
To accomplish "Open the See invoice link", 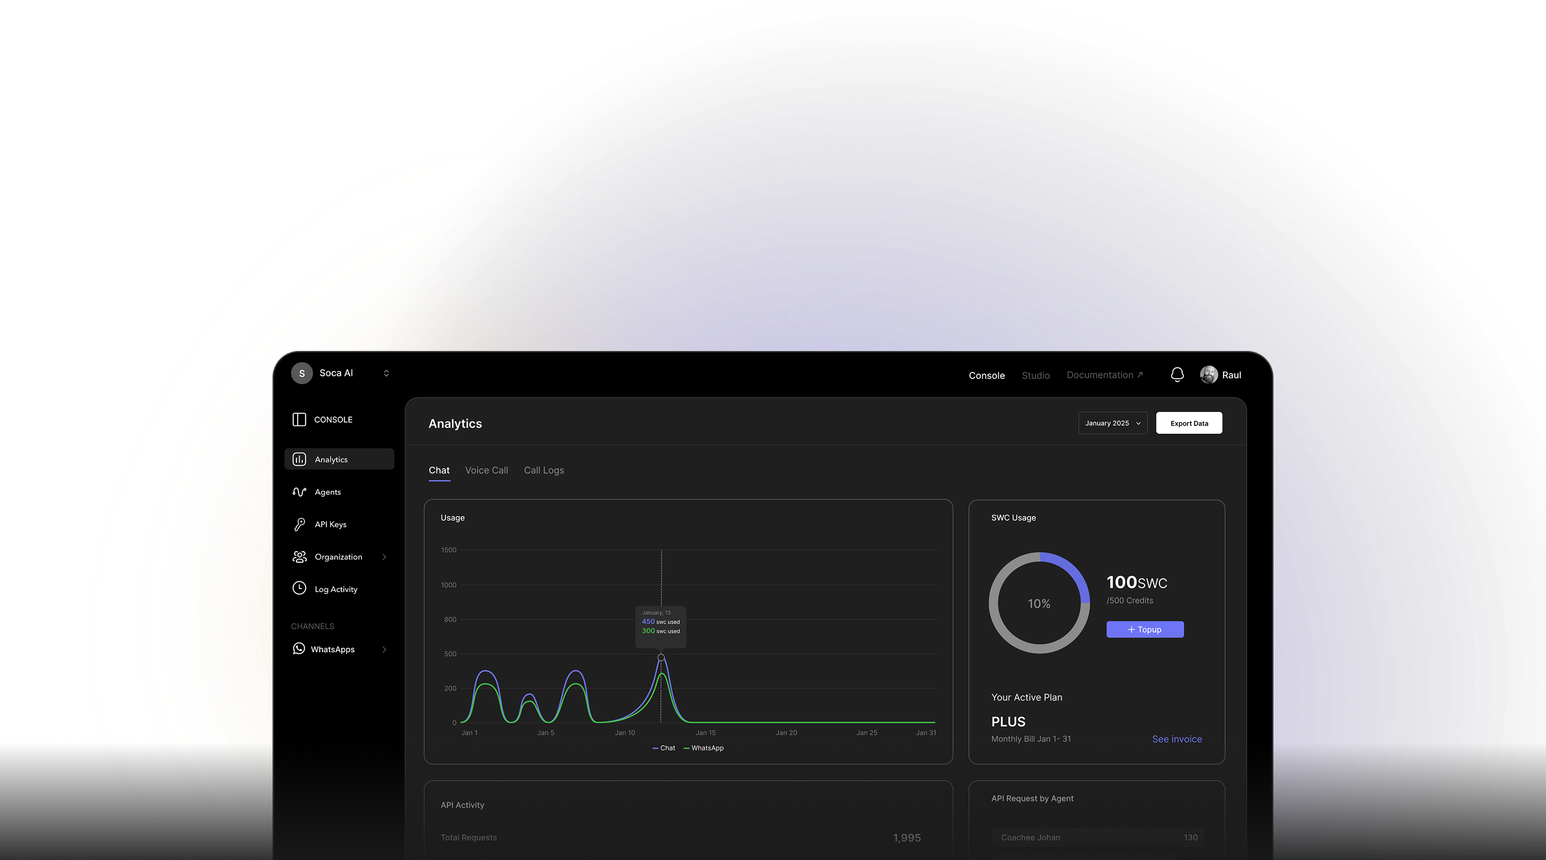I will coord(1177,739).
